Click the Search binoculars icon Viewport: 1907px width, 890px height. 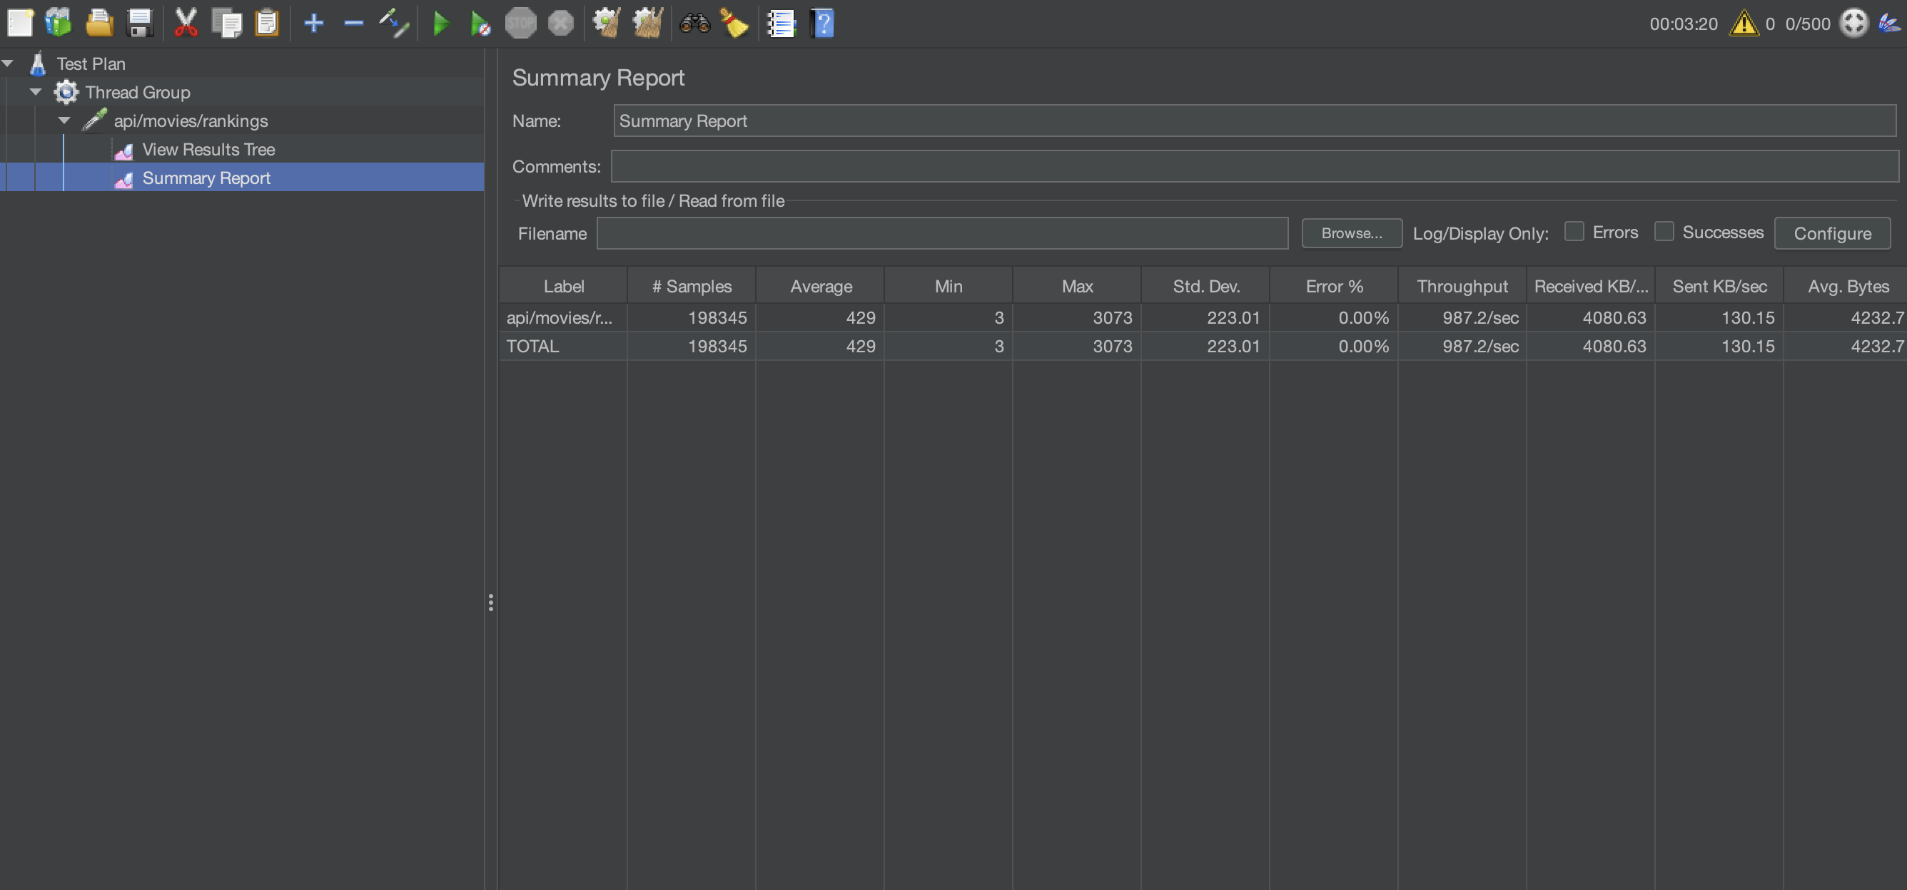694,24
